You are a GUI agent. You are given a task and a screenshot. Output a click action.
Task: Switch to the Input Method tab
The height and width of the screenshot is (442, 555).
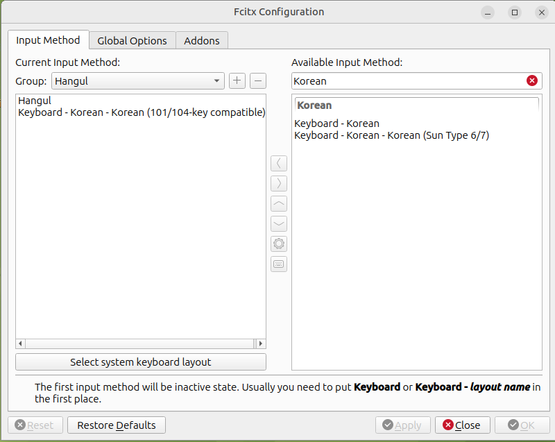(x=48, y=40)
